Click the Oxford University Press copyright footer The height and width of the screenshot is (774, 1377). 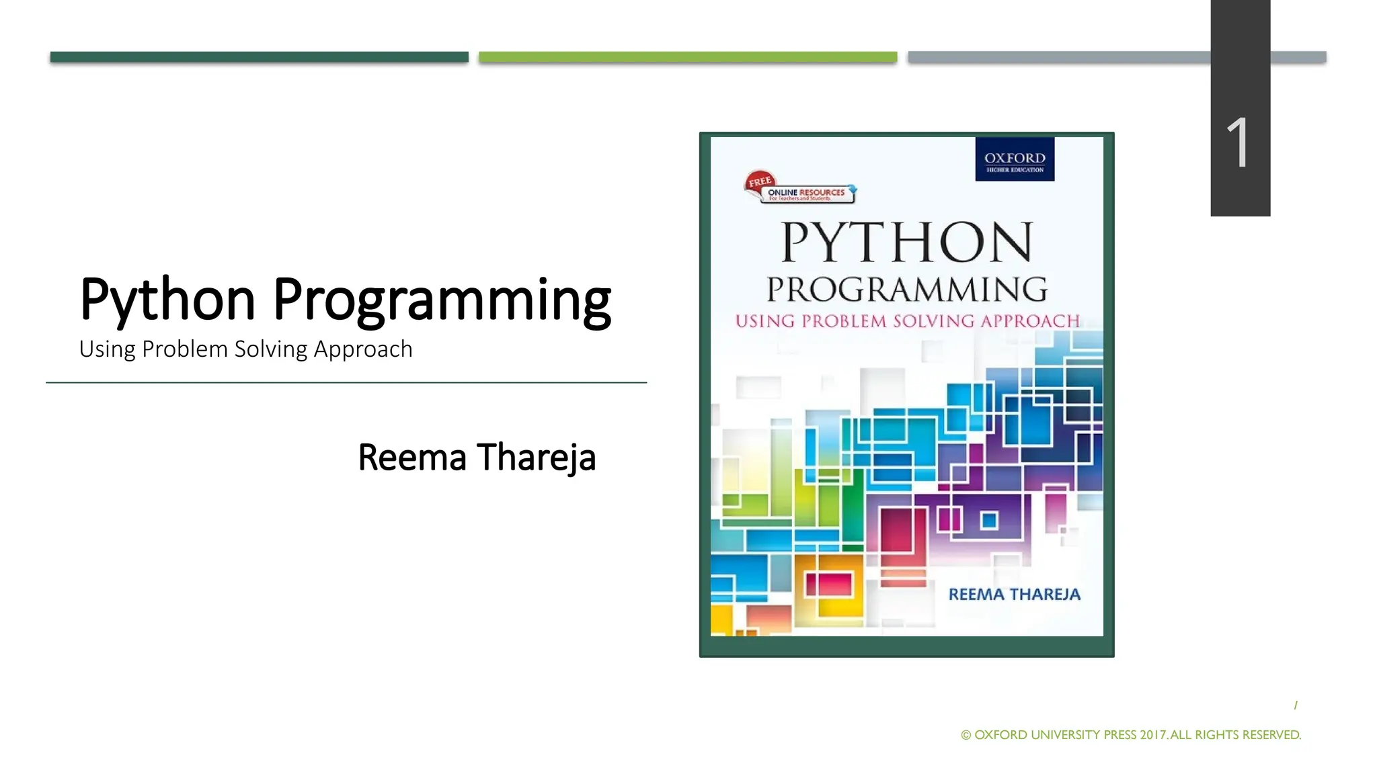[1131, 735]
